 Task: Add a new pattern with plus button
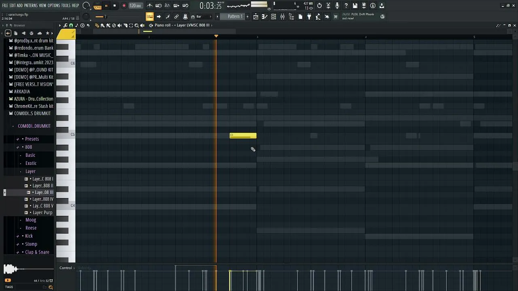point(247,17)
